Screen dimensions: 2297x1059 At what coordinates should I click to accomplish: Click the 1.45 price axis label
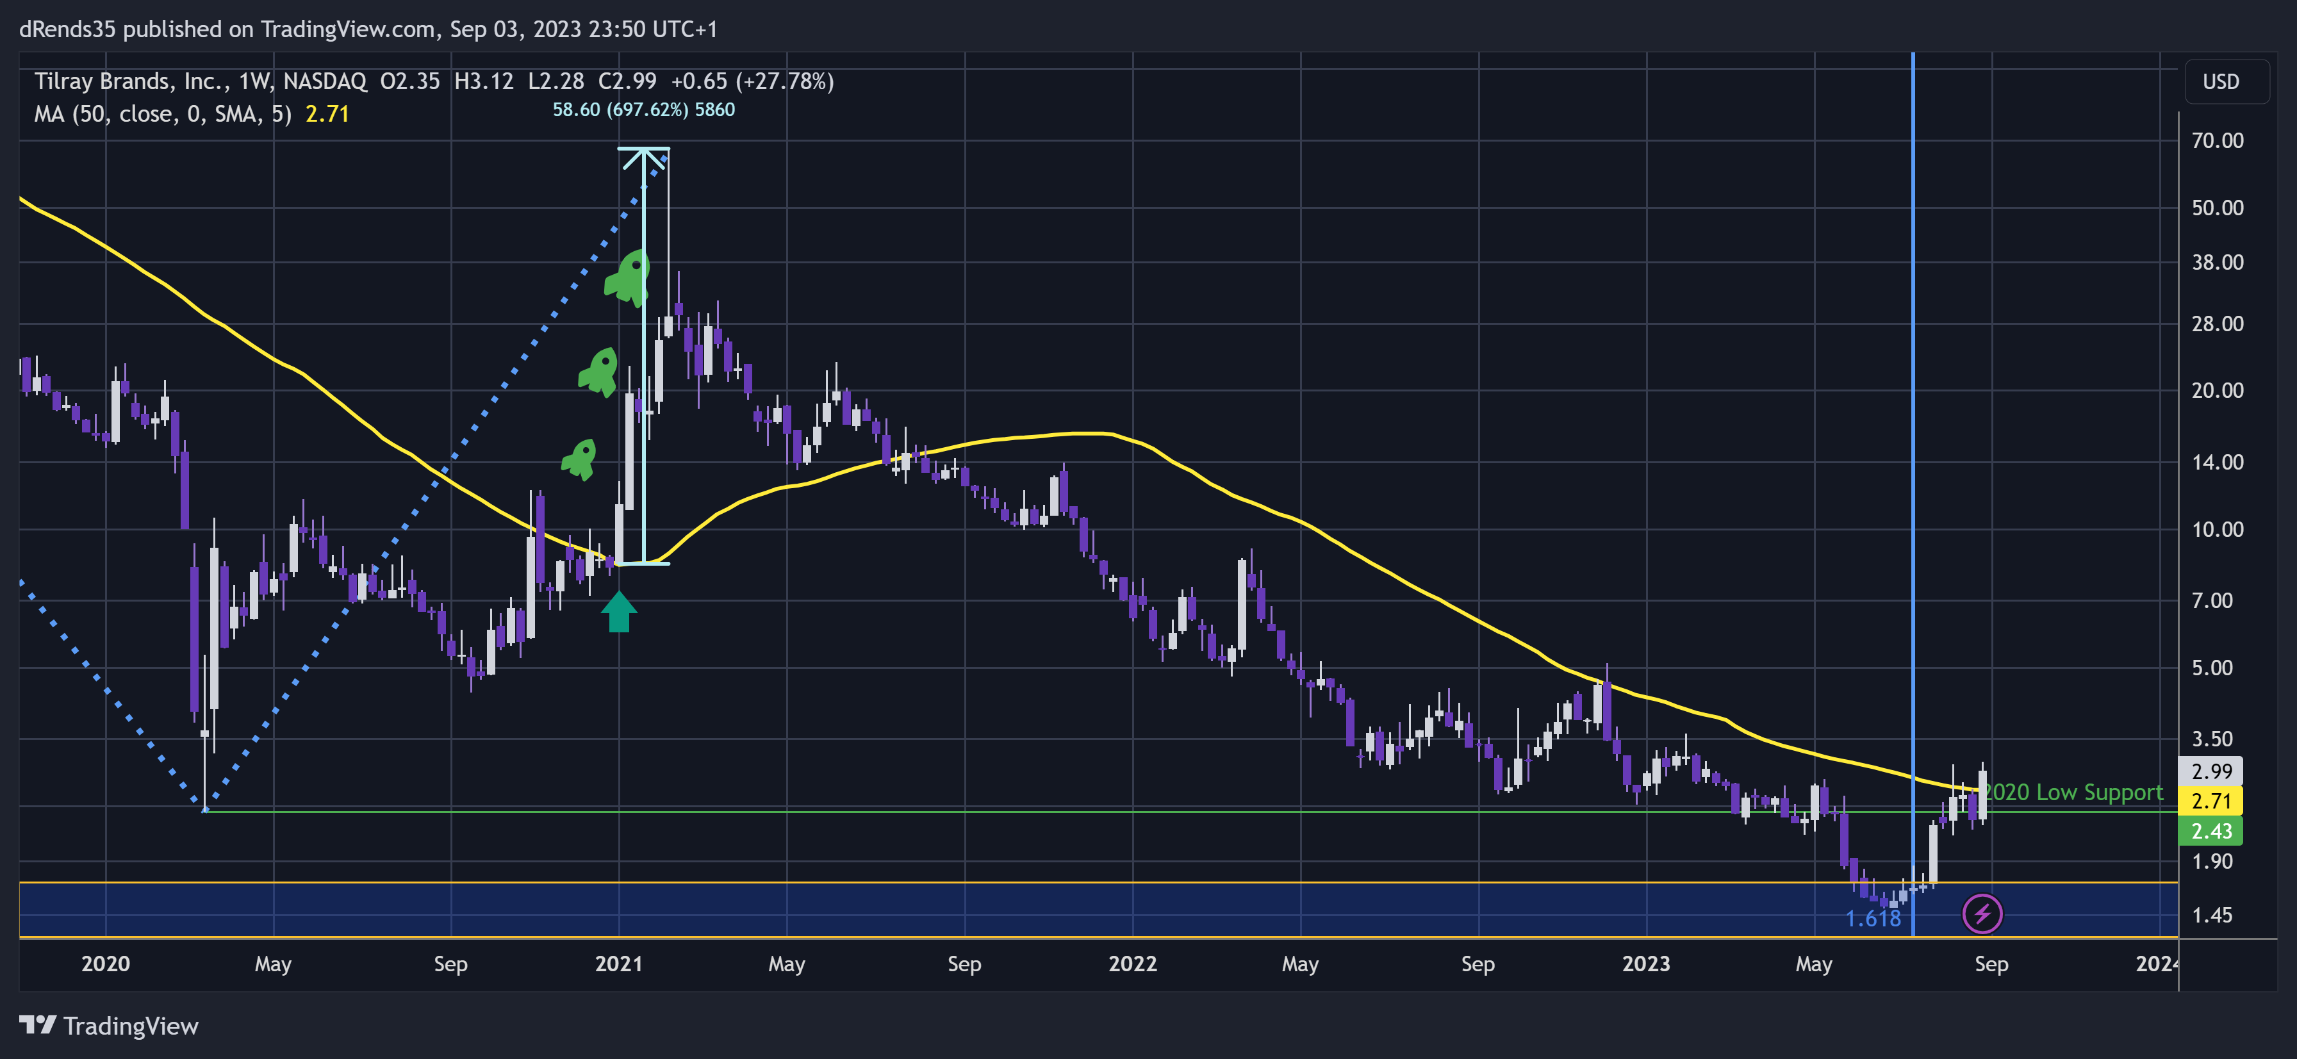pos(2211,915)
